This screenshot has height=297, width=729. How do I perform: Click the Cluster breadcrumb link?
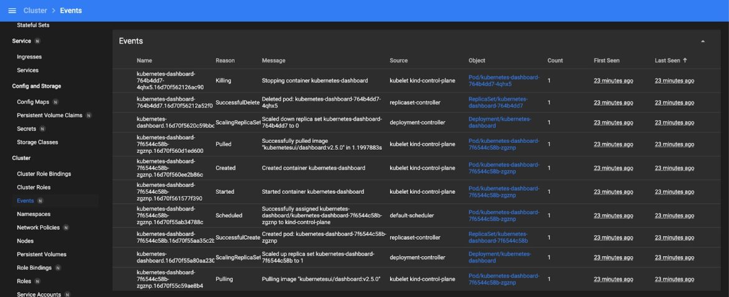(x=35, y=10)
